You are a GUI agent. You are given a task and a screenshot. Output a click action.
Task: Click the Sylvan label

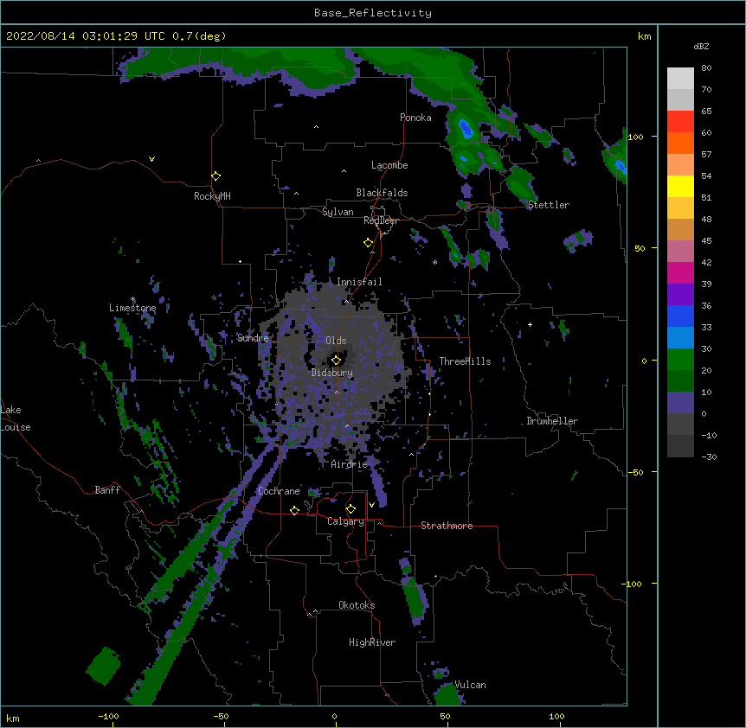click(x=338, y=212)
